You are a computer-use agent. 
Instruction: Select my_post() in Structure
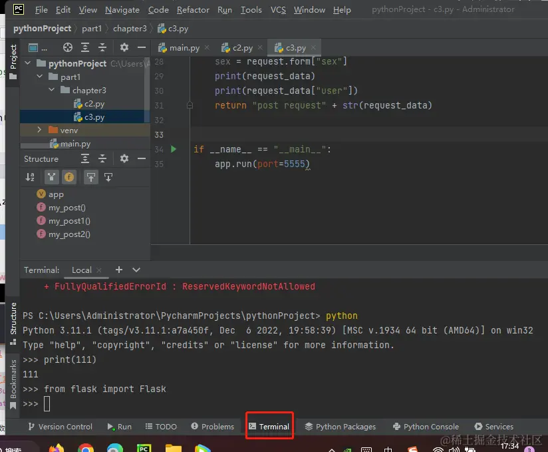(x=61, y=208)
